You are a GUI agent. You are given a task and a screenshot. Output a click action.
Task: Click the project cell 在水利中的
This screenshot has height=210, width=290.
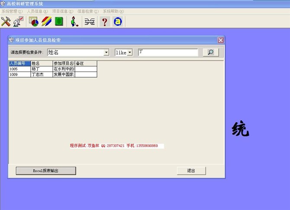pyautogui.click(x=64, y=69)
